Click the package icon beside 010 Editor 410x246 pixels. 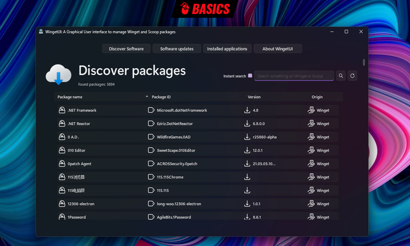click(62, 150)
